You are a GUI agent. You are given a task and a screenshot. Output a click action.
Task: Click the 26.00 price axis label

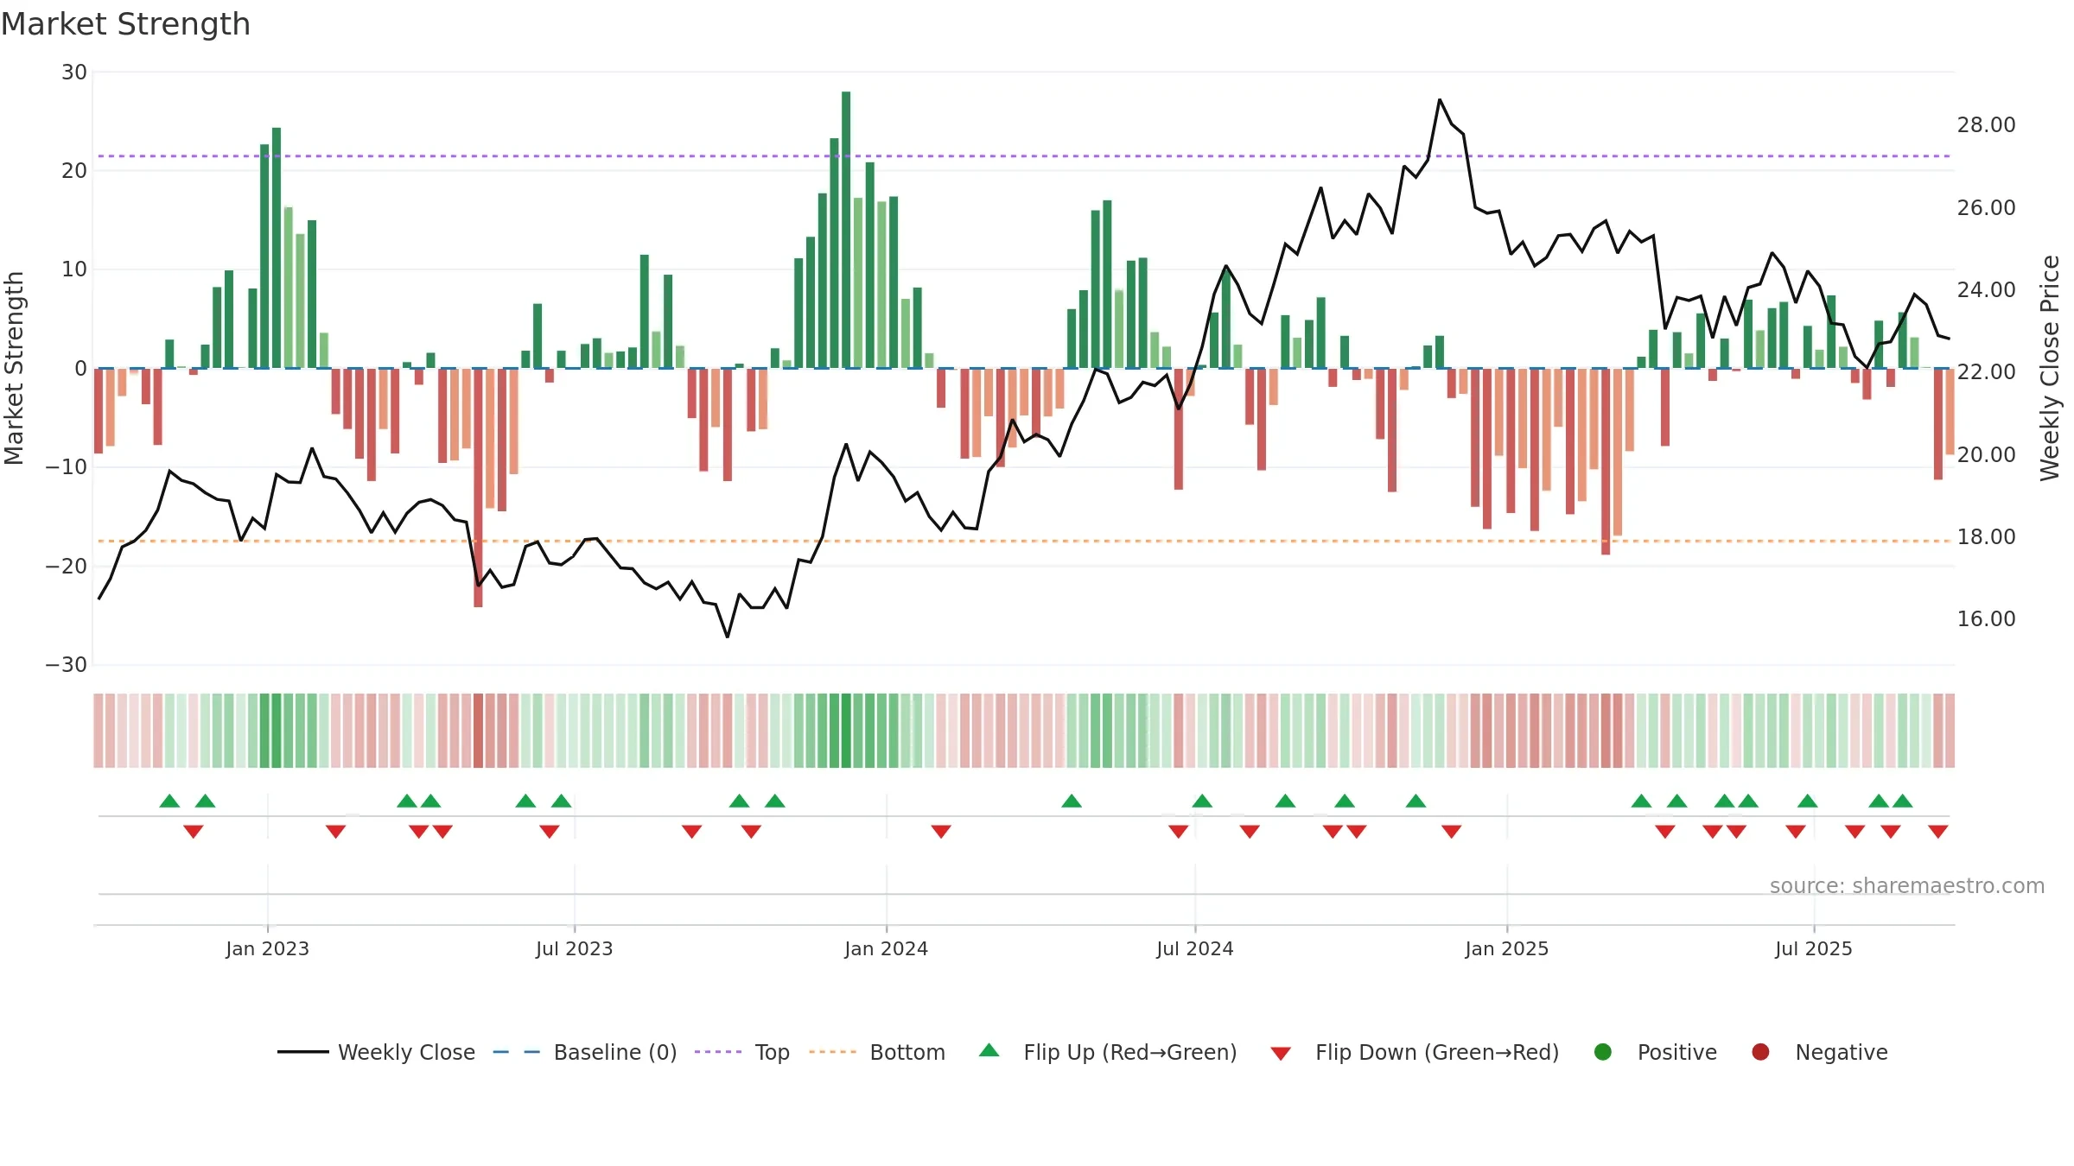pos(1987,207)
